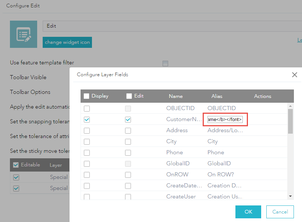302x222 pixels.
Task: Click the scrollbar up arrow
Action: [x=291, y=106]
